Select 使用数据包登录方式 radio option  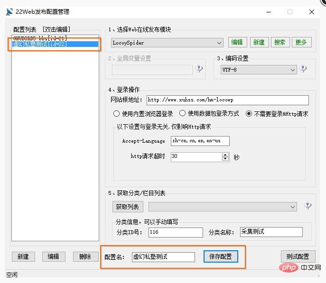(182, 114)
